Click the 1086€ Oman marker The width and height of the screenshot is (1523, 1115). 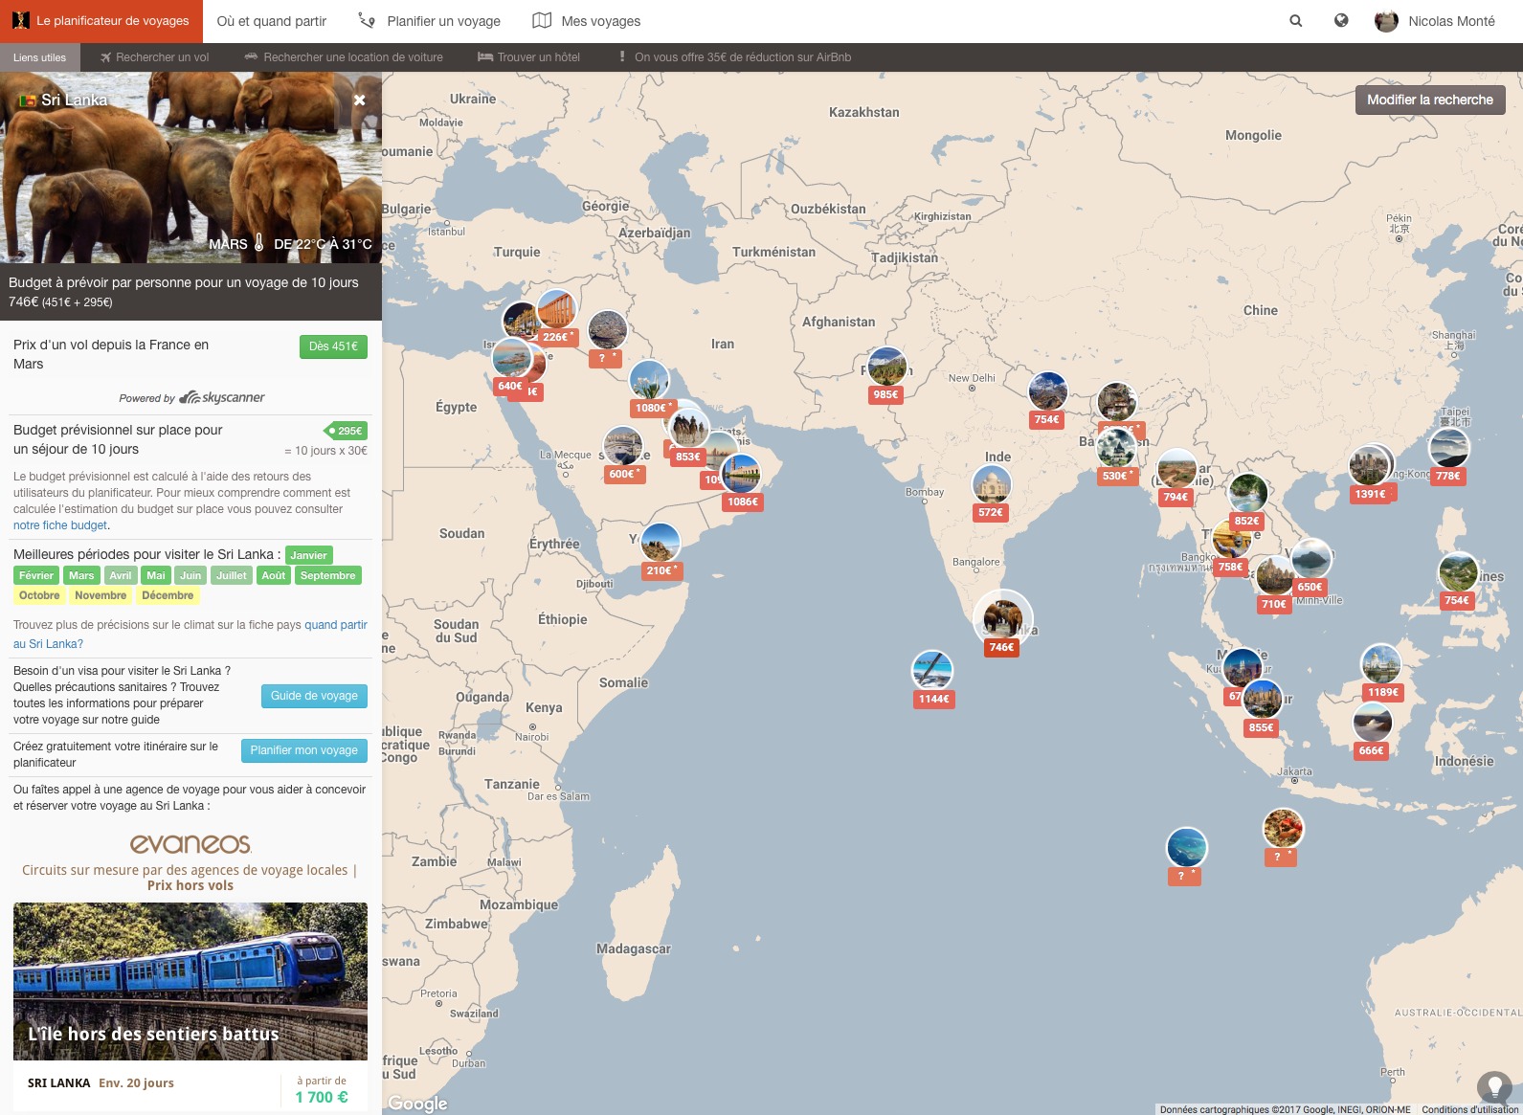coord(742,481)
